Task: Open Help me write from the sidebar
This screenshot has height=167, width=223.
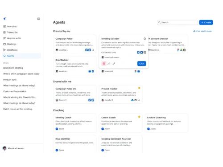Action: 22,38
